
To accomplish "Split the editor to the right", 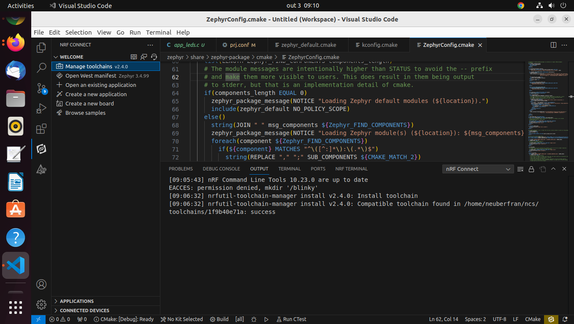I will [554, 45].
